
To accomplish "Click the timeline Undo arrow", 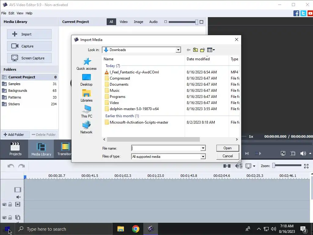I will tap(11, 166).
